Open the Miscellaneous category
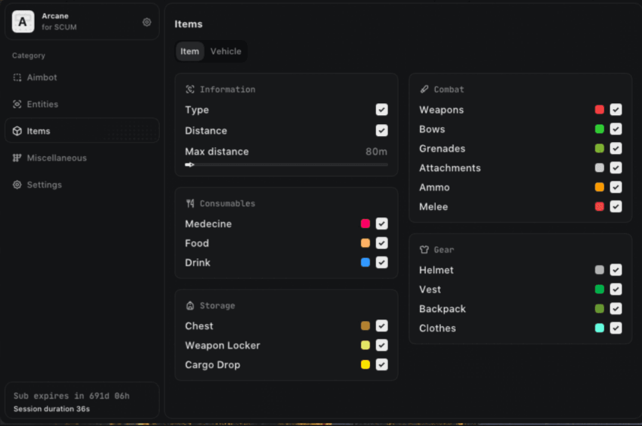The height and width of the screenshot is (426, 642). click(57, 158)
